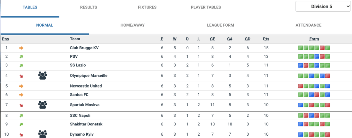Screen dimensions: 352x138
Task: Open the Division 5 dropdown
Action: pyautogui.click(x=323, y=6)
